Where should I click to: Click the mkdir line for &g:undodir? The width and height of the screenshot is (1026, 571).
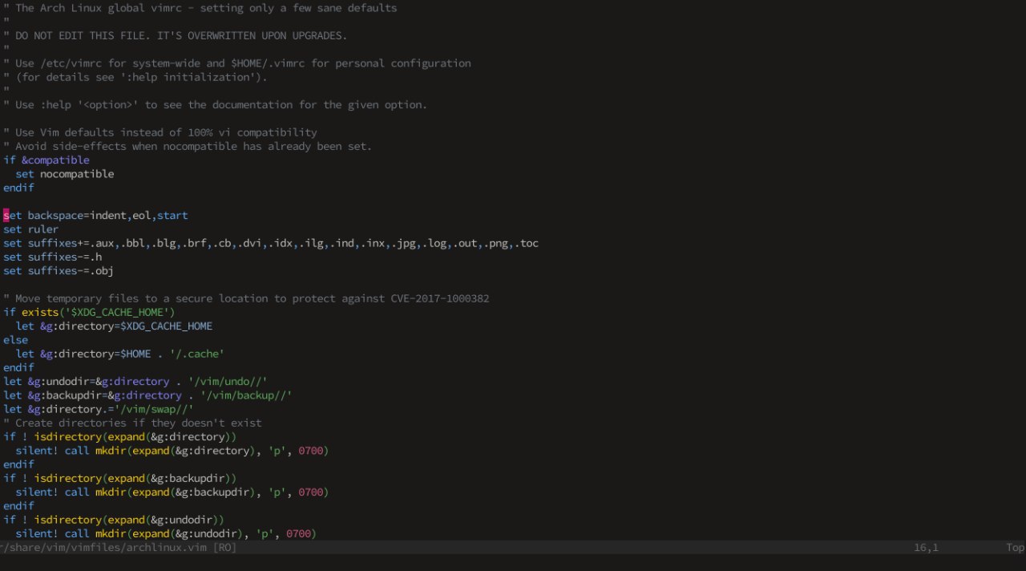coord(166,533)
